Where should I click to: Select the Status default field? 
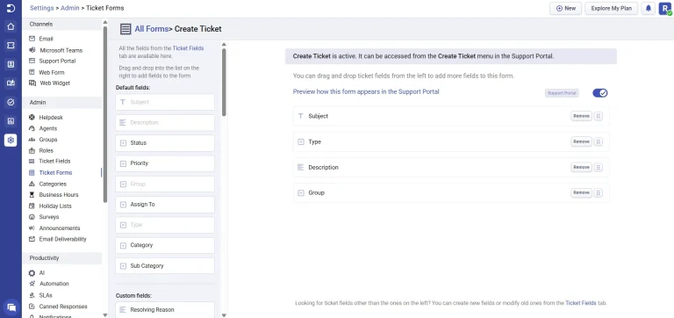[165, 143]
